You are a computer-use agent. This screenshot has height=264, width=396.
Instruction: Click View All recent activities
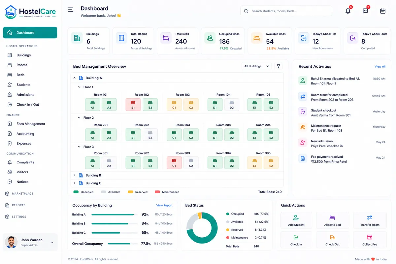point(380,67)
